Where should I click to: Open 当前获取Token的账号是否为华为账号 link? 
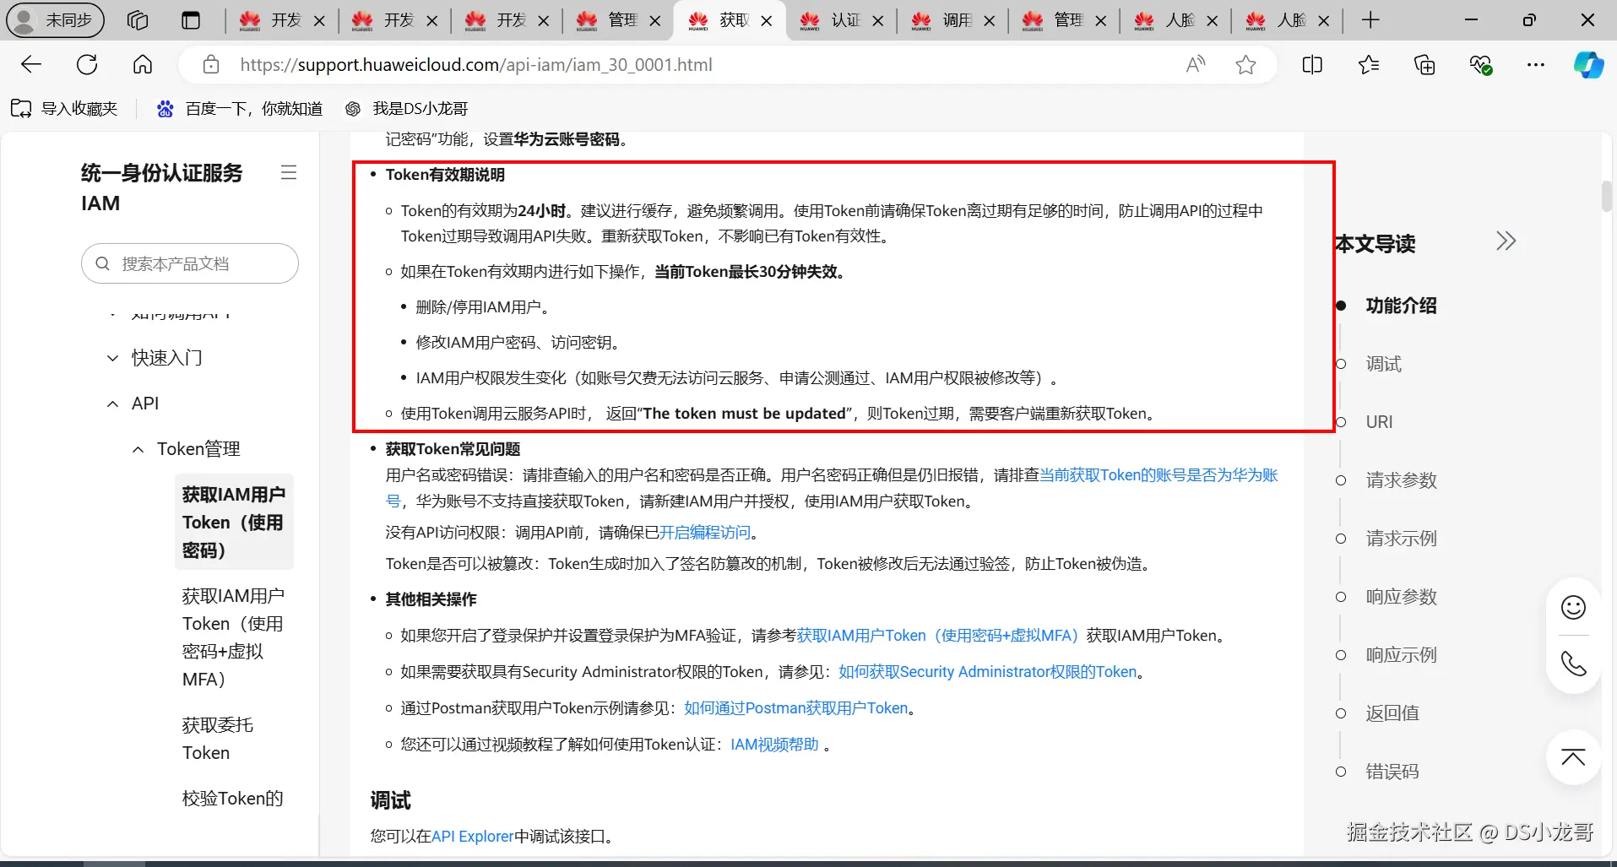[x=1158, y=475]
